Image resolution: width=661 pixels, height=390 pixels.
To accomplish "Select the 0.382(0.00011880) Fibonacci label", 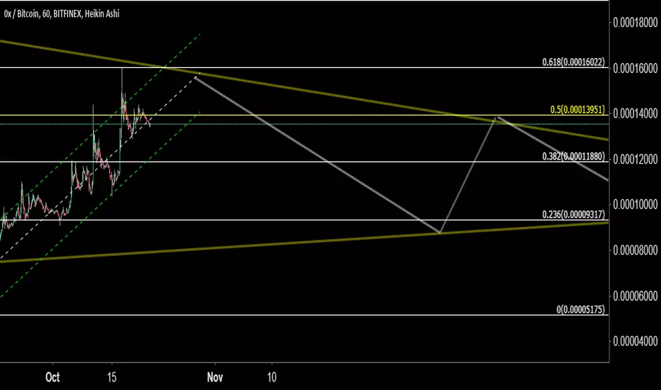I will pos(573,157).
